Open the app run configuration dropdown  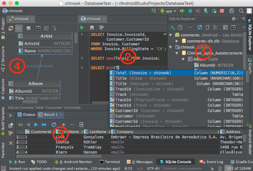(168, 11)
